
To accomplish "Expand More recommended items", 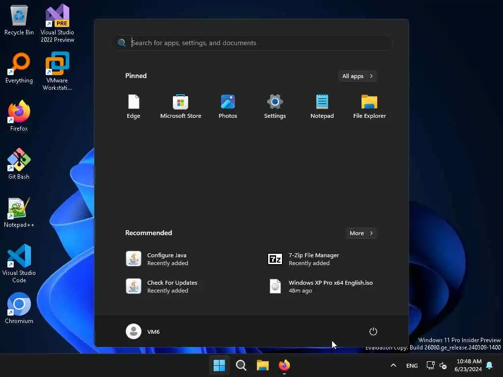I will click(361, 233).
